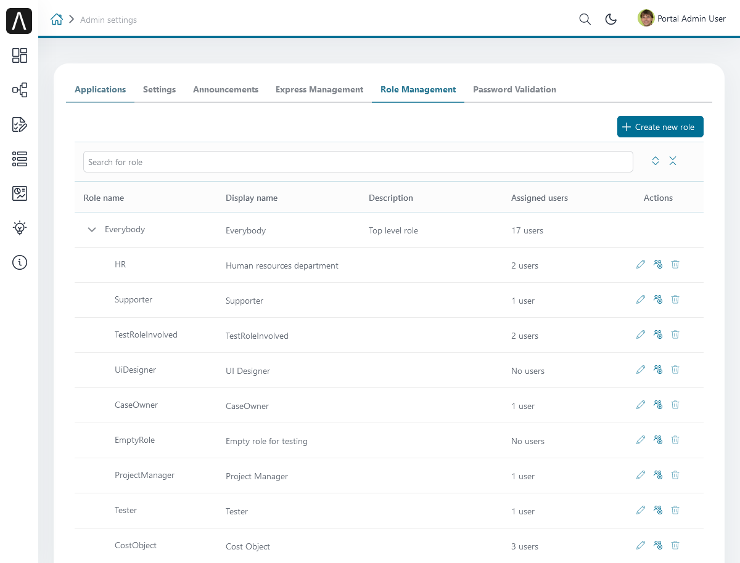Collapse all roles icon
Image resolution: width=740 pixels, height=563 pixels.
point(673,161)
